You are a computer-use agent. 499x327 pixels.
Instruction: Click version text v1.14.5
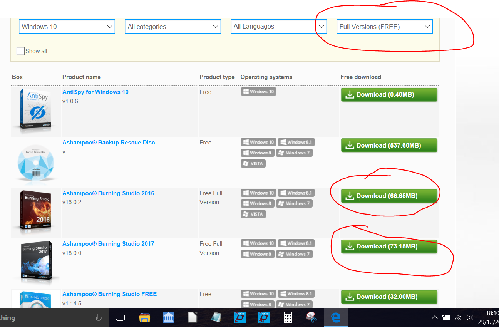point(72,304)
